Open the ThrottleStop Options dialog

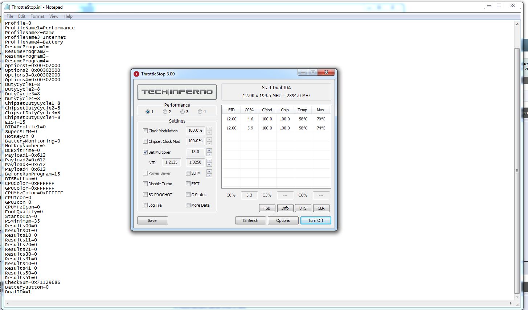tap(283, 220)
